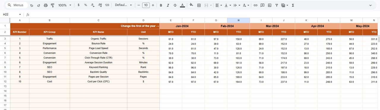Click the Traffic KPI group cell

50,39
